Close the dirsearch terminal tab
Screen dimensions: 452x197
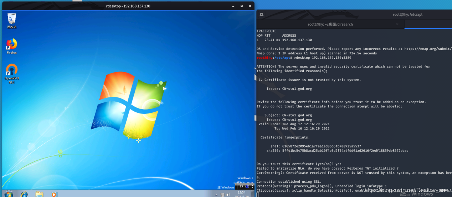point(397,24)
